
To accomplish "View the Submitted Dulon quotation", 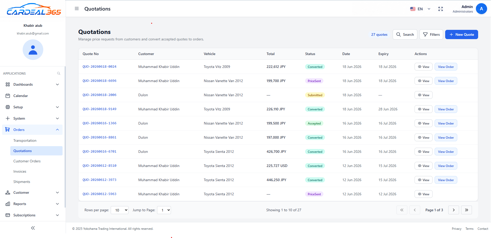I will 423,95.
